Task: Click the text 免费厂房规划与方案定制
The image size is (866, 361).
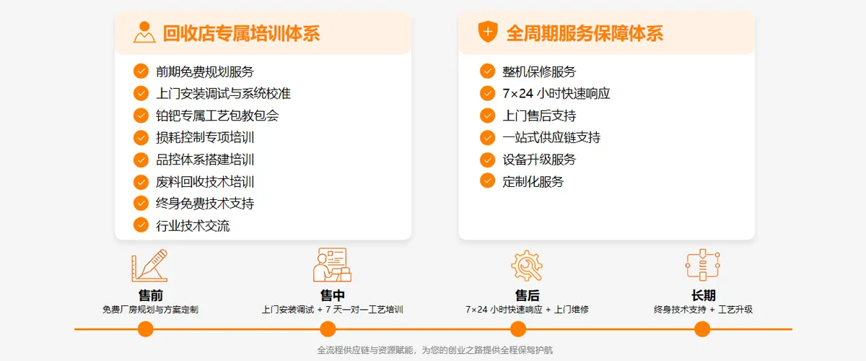Action: point(150,310)
